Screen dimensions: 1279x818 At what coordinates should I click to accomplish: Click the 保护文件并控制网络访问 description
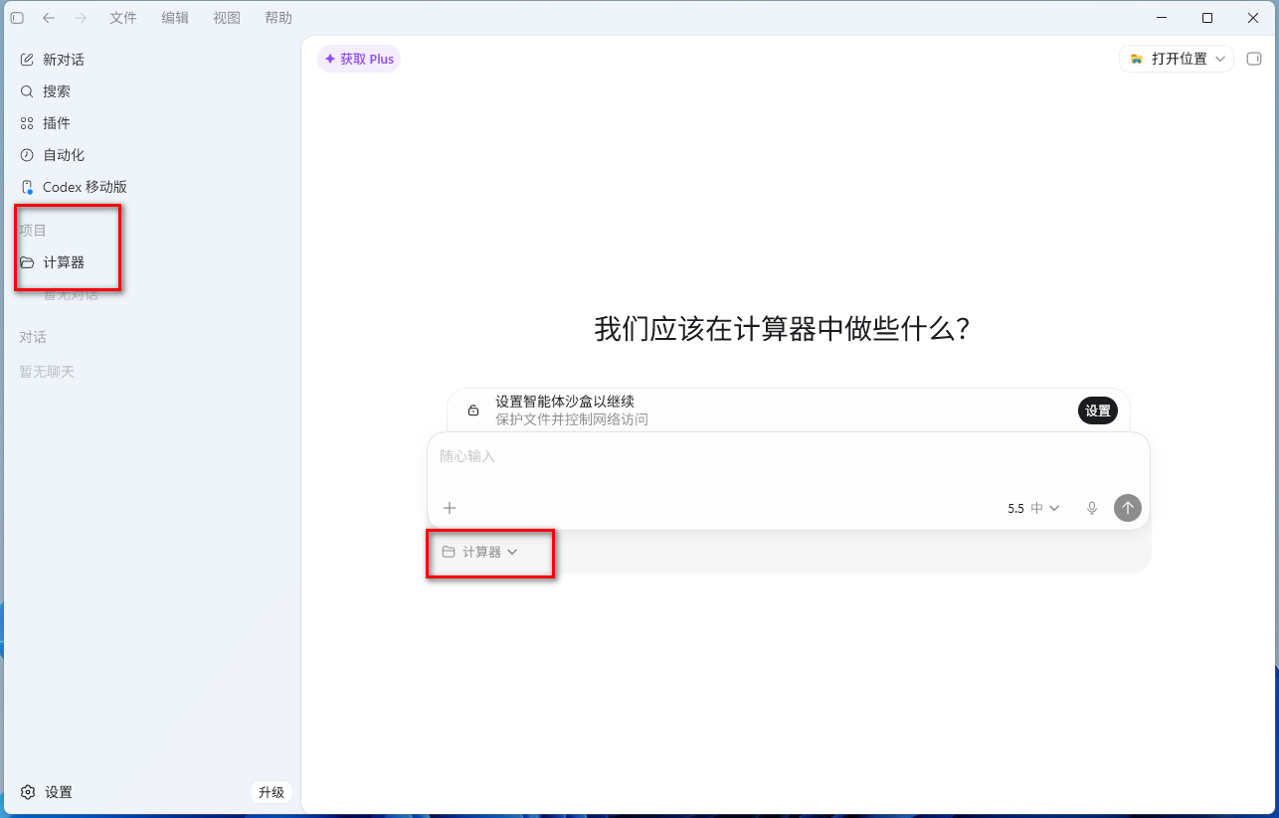pos(572,419)
